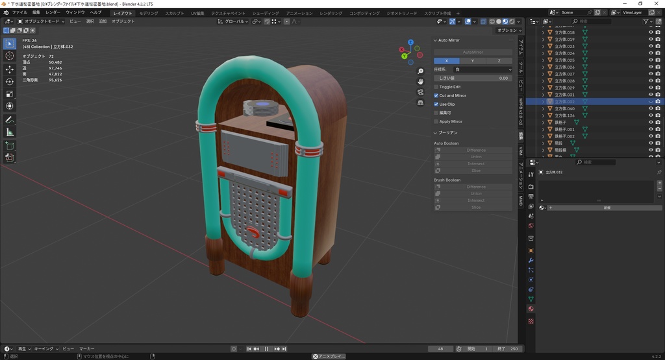Image resolution: width=665 pixels, height=360 pixels.
Task: Click Auto Boolean Difference button
Action: pos(473,150)
